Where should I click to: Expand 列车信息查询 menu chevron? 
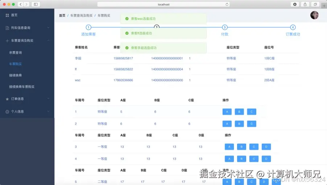48,28
